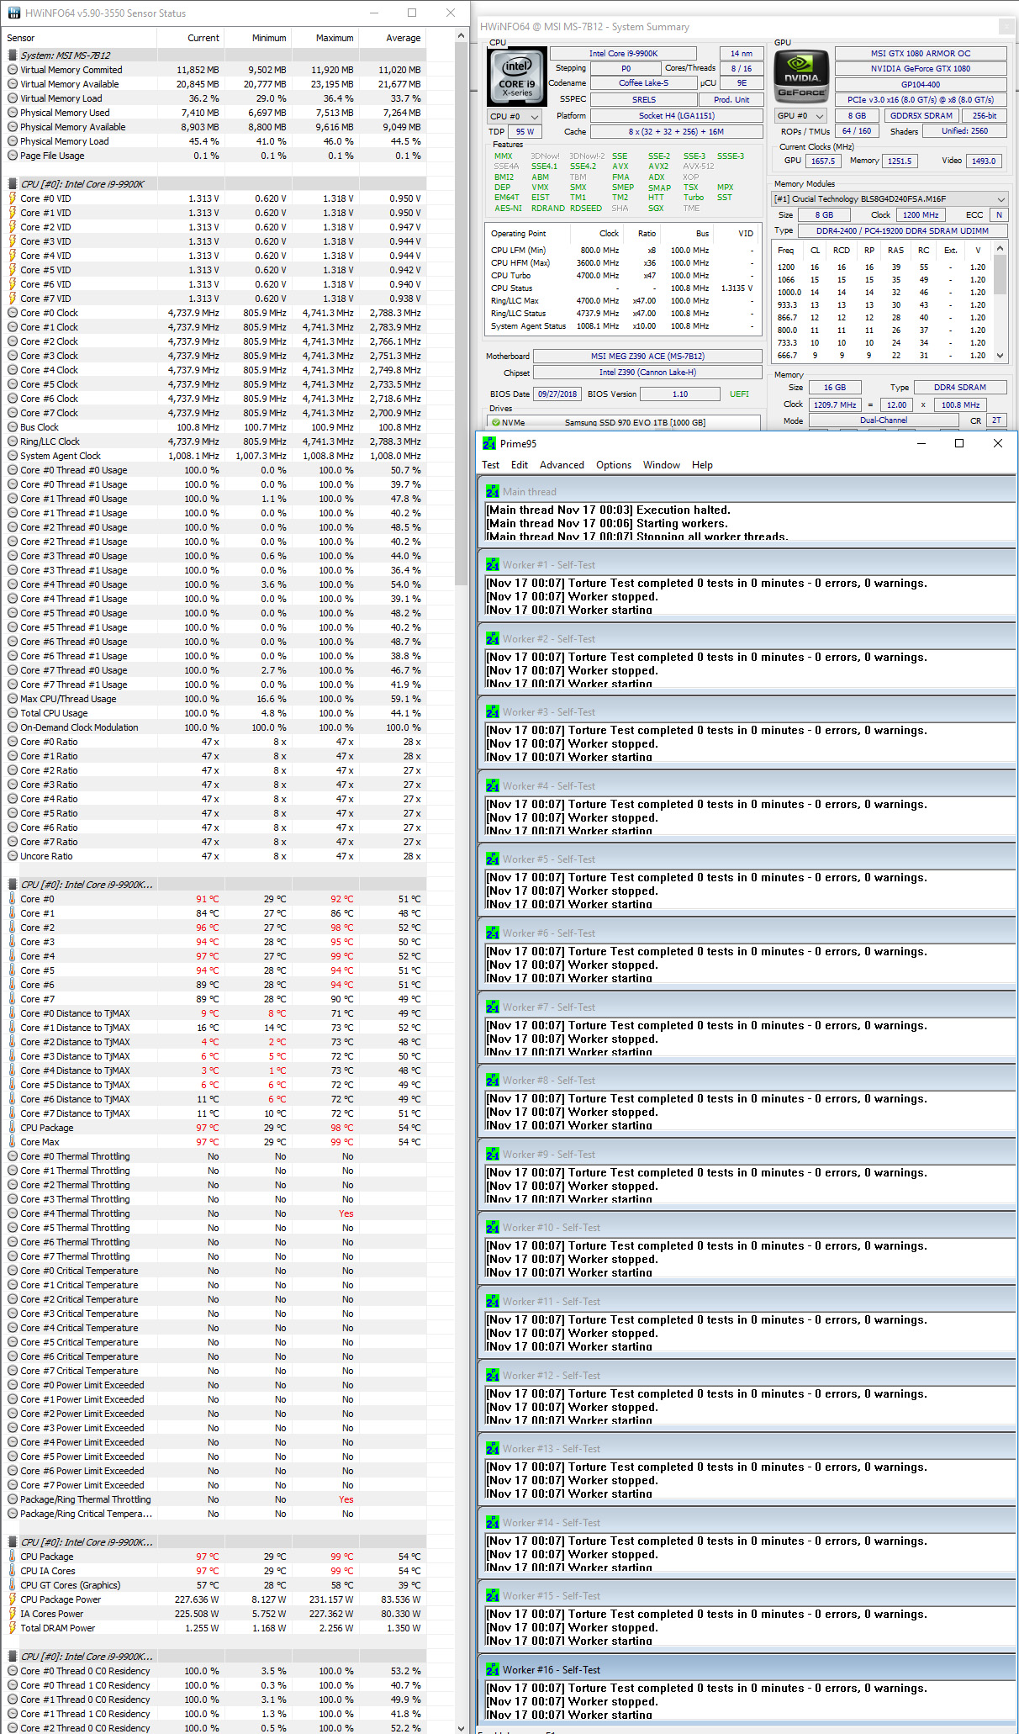Click the icon beside Total DRAM Power

coord(13,1628)
